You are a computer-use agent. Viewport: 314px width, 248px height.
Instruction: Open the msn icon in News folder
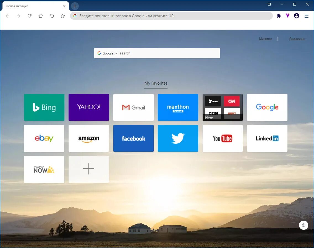(213, 101)
